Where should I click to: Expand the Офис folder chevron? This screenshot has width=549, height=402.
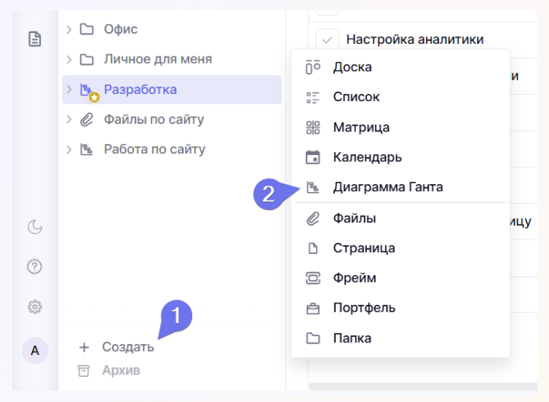click(69, 30)
